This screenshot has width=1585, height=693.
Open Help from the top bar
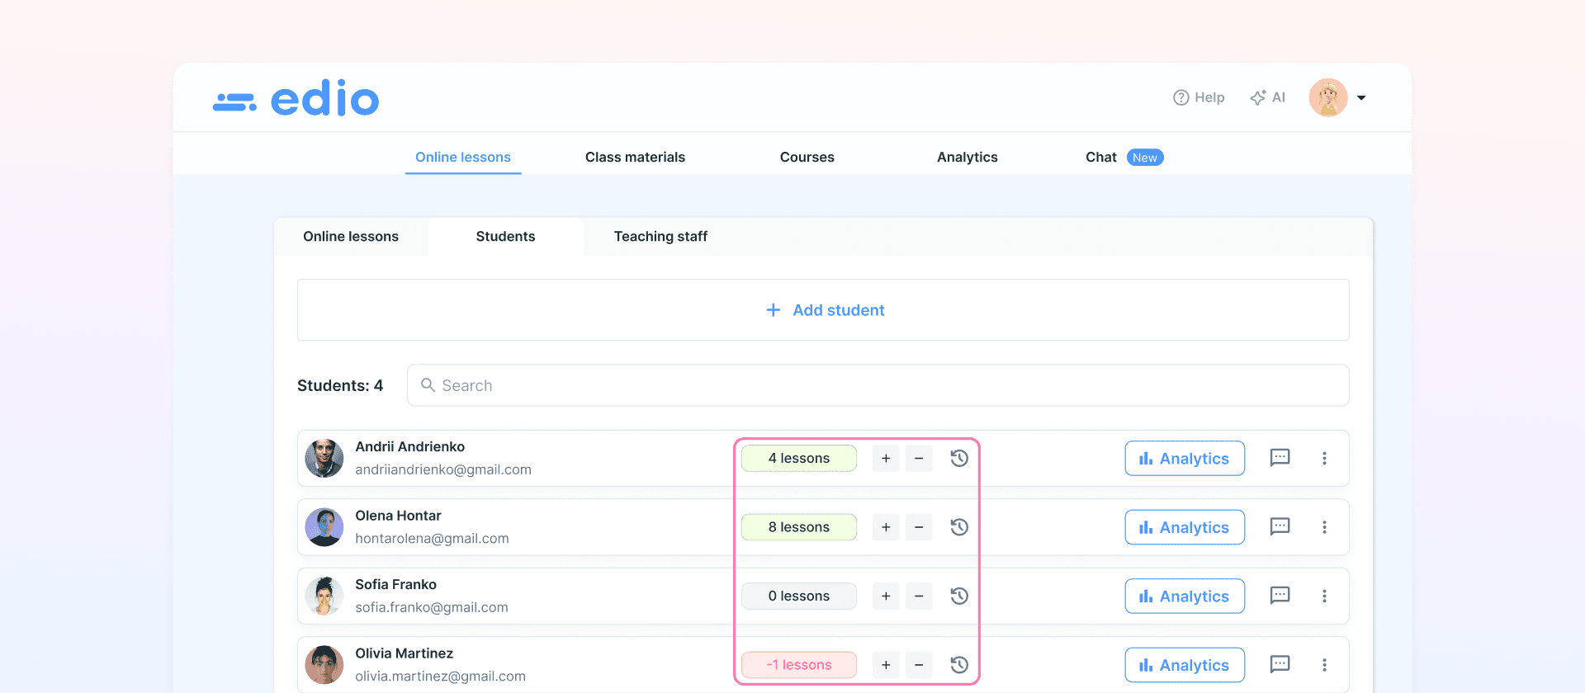coord(1199,97)
